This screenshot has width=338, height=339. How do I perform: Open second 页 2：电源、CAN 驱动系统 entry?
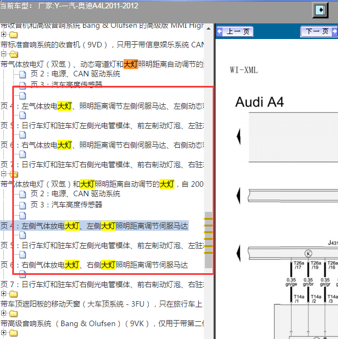[x=75, y=193]
